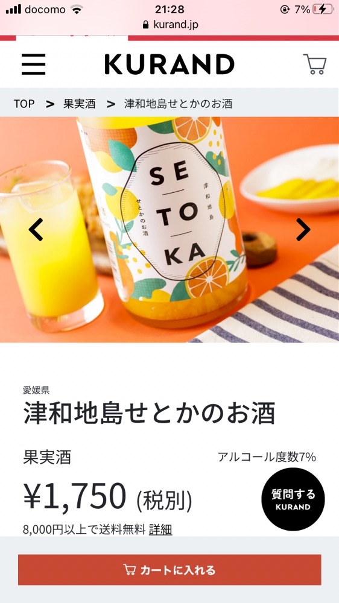This screenshot has height=603, width=339.
Task: Open 果実酒 breadcrumb category
Action: coord(79,104)
